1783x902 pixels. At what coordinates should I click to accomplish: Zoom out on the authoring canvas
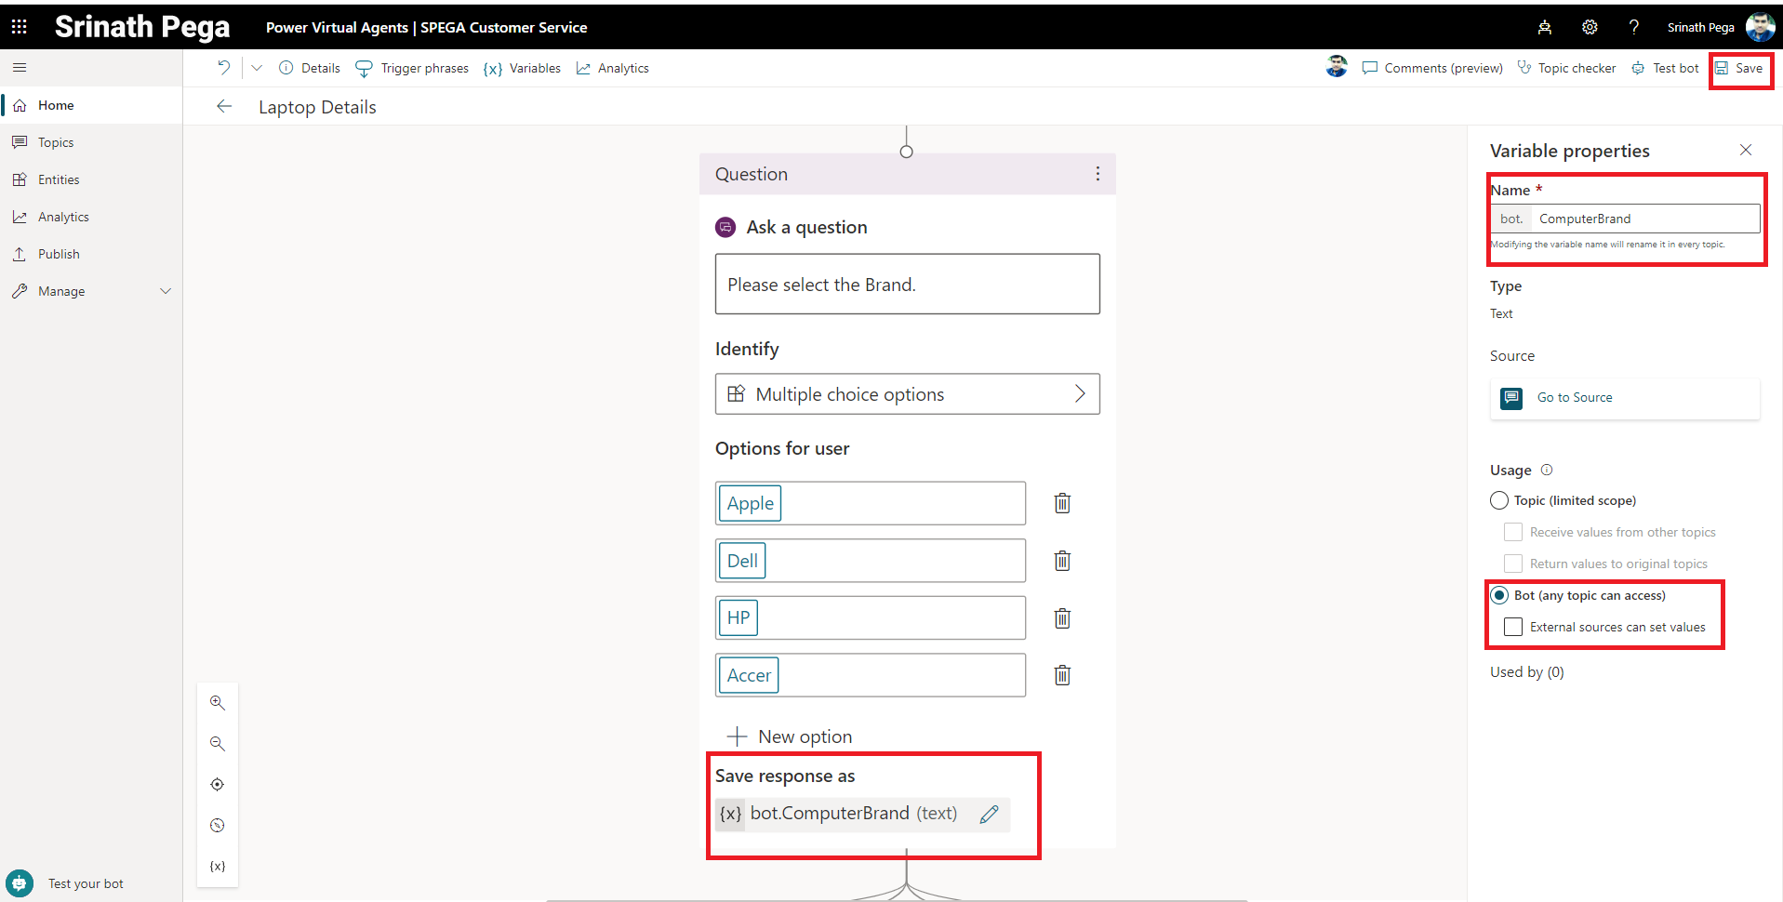pos(218,744)
